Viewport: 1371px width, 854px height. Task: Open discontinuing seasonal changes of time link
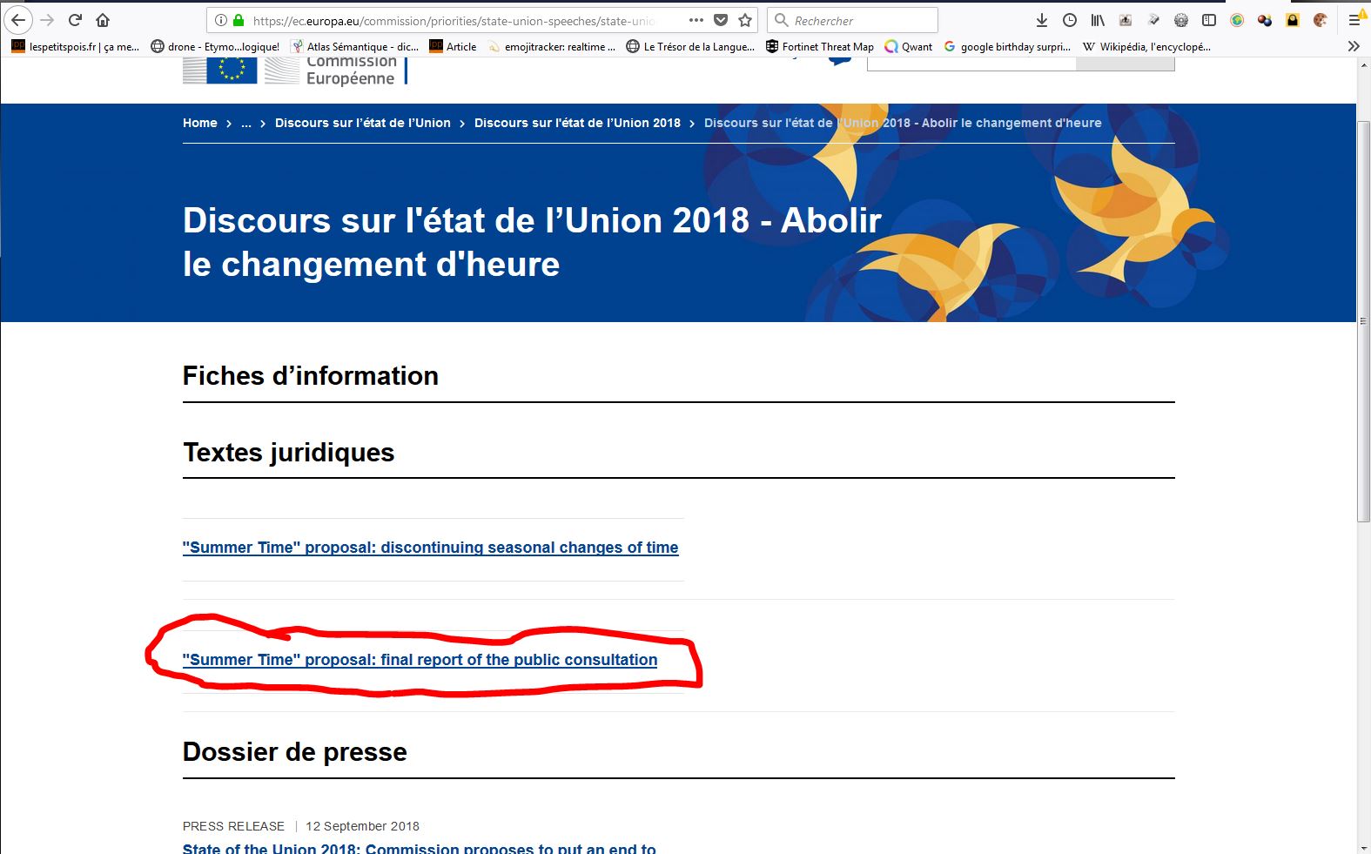(430, 548)
